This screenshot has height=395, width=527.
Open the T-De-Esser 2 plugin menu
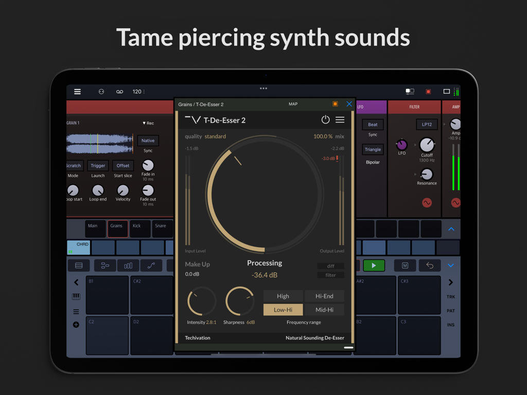(340, 119)
